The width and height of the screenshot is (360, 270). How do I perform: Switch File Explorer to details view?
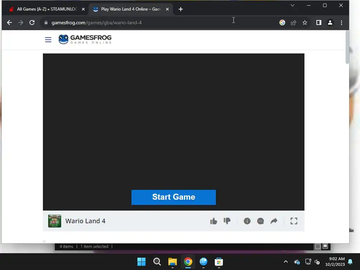tap(318, 246)
